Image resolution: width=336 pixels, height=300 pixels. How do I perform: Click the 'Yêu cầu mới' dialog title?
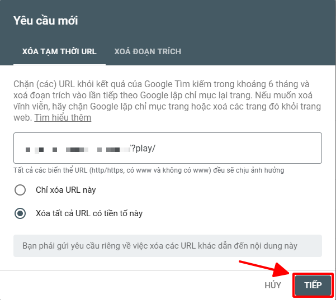tap(46, 21)
